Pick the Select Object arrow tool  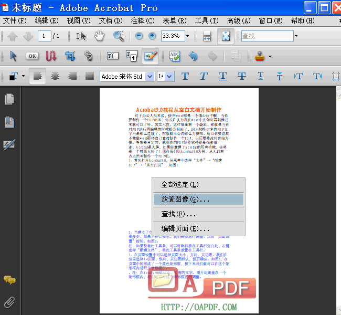click(x=13, y=56)
